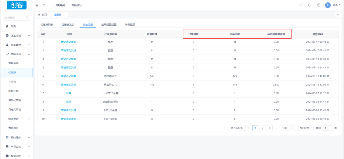Click the pagination ellipsis to skip pages

pyautogui.click(x=277, y=128)
